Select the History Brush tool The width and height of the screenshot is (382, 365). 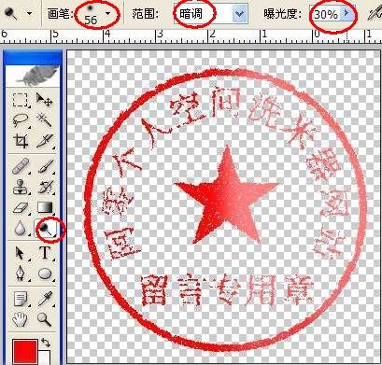[45, 187]
